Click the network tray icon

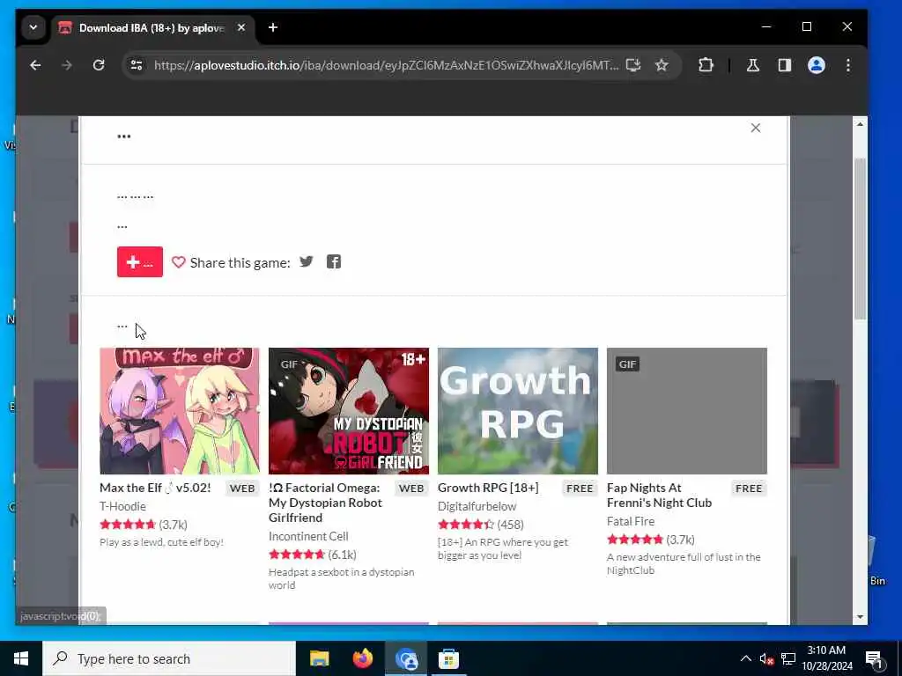(788, 658)
